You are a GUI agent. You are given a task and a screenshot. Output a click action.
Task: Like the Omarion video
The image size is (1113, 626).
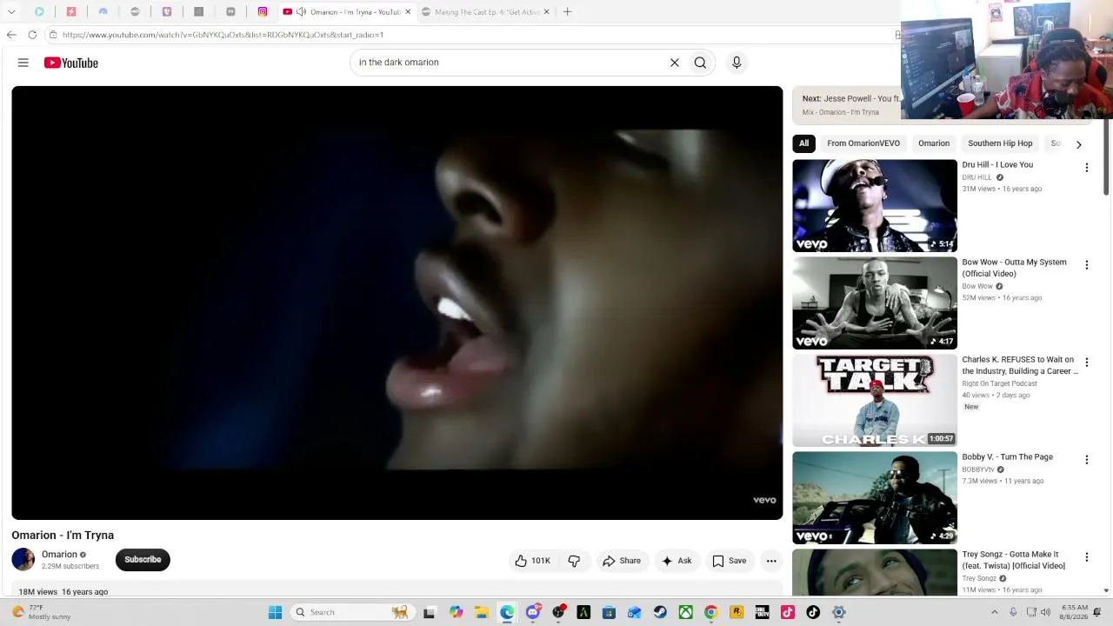(x=532, y=561)
